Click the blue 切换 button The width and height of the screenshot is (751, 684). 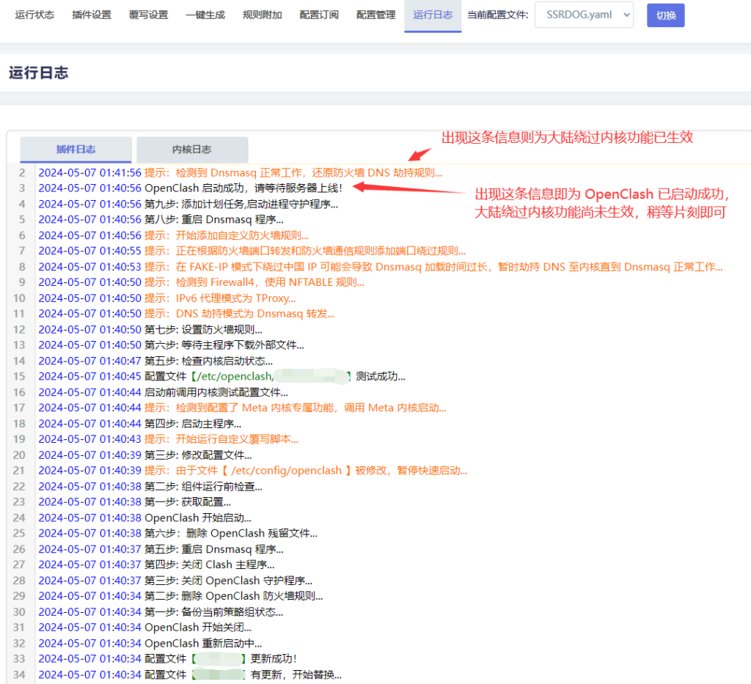[x=665, y=15]
